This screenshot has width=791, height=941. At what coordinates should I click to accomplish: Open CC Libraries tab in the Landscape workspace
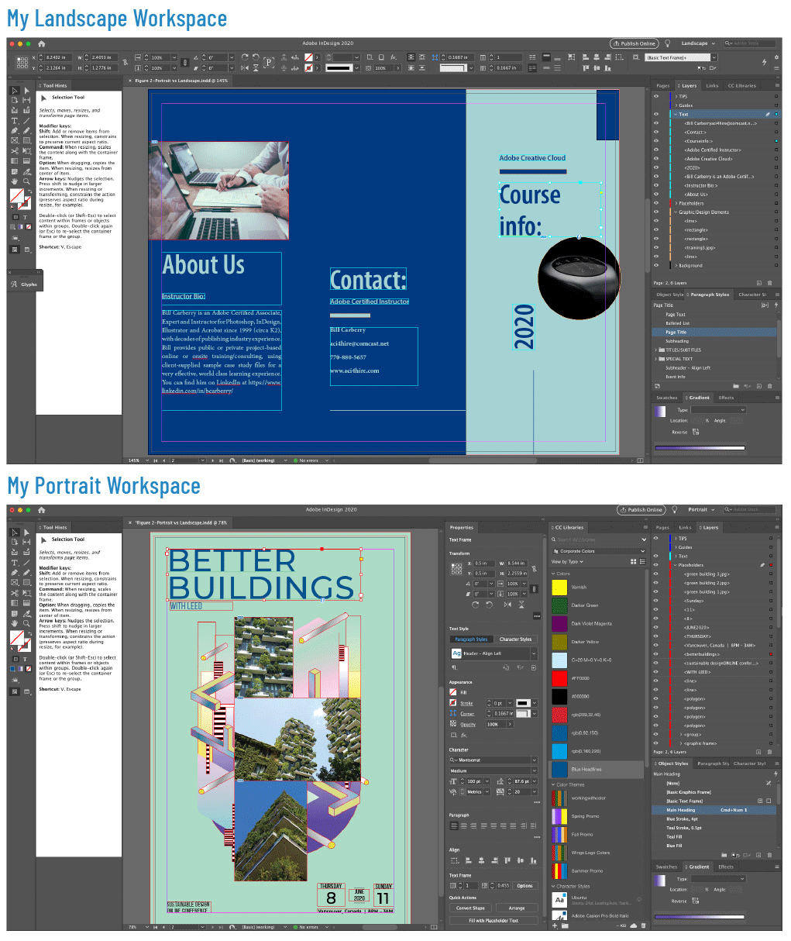(x=741, y=85)
